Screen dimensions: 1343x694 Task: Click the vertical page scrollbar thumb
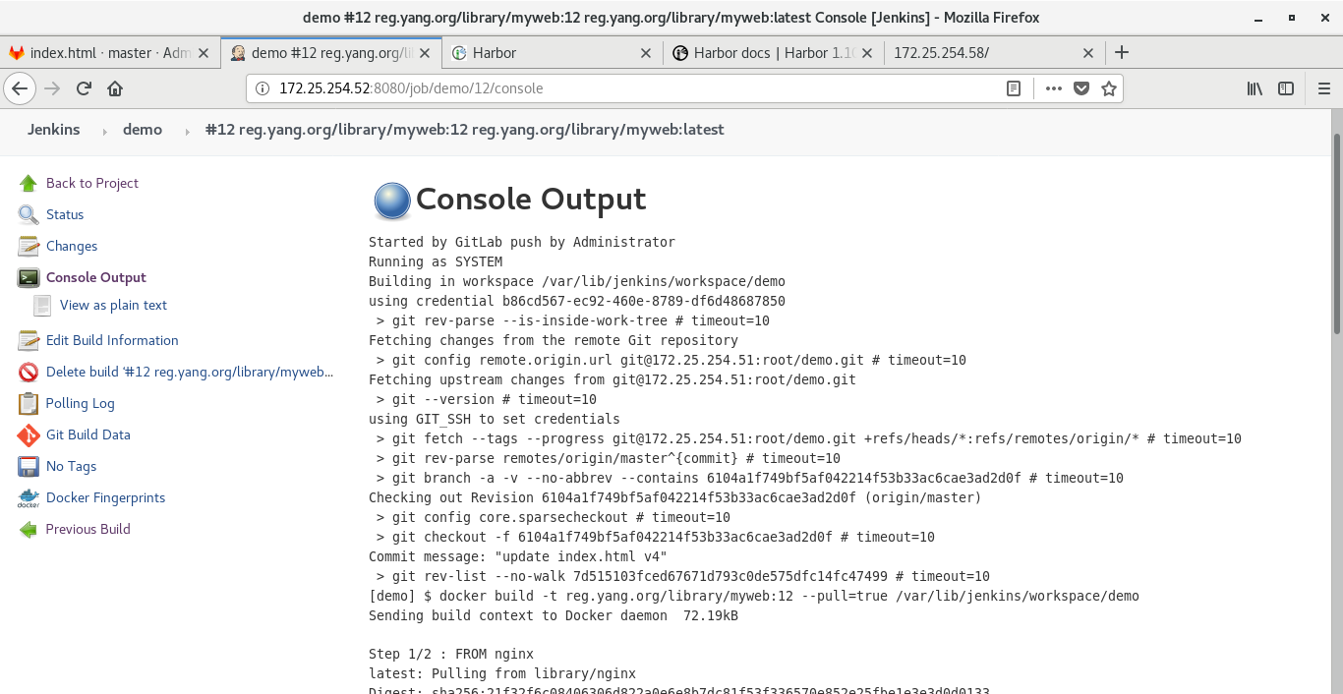click(1337, 234)
